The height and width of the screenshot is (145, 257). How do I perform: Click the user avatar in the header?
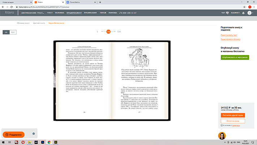(x=249, y=13)
